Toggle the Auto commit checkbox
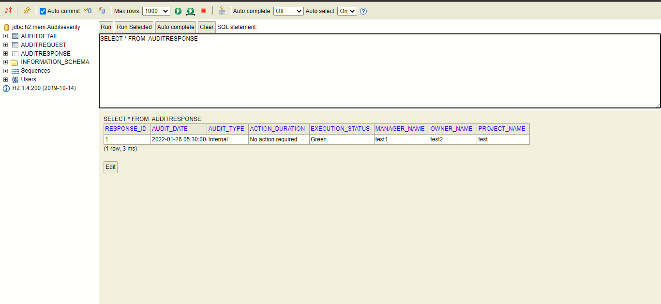The height and width of the screenshot is (304, 661). [x=43, y=11]
